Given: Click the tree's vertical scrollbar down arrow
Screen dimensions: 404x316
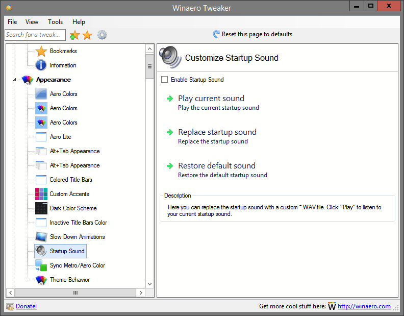Looking at the screenshot, I should [x=149, y=284].
